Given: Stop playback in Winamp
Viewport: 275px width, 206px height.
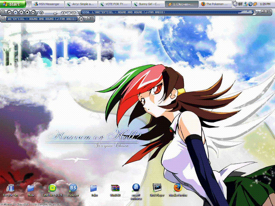Looking at the screenshot, I should [27, 12].
